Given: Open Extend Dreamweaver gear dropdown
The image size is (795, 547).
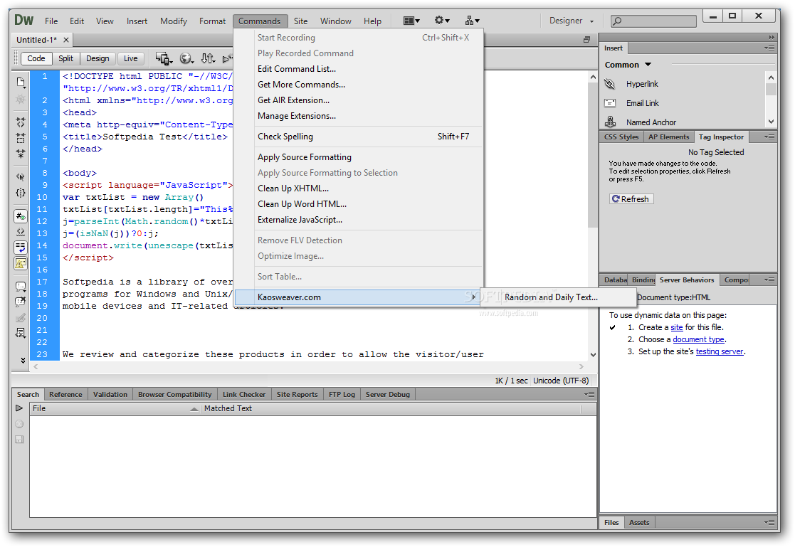Looking at the screenshot, I should click(441, 21).
